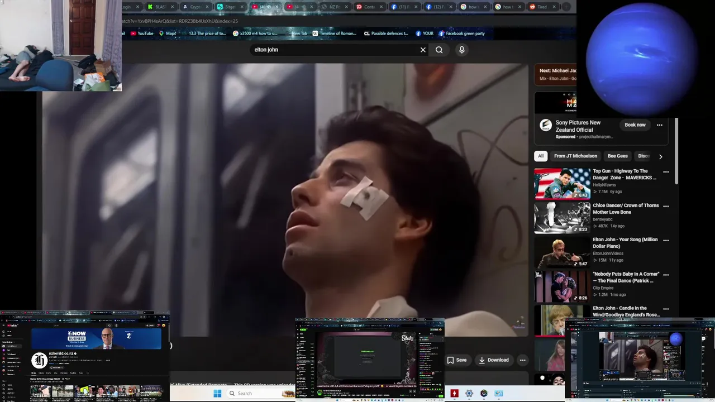
Task: Open 'Timeline of Roman...' bookmark
Action: click(x=334, y=33)
